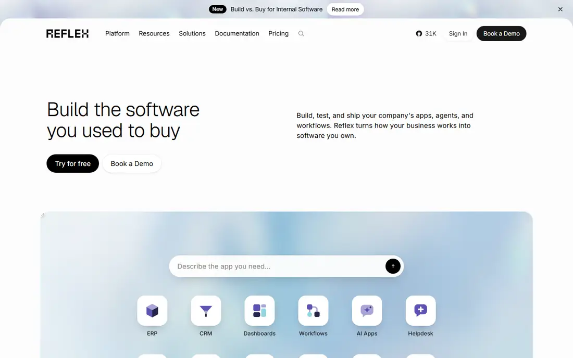
Task: Open the Pricing page
Action: click(x=279, y=34)
